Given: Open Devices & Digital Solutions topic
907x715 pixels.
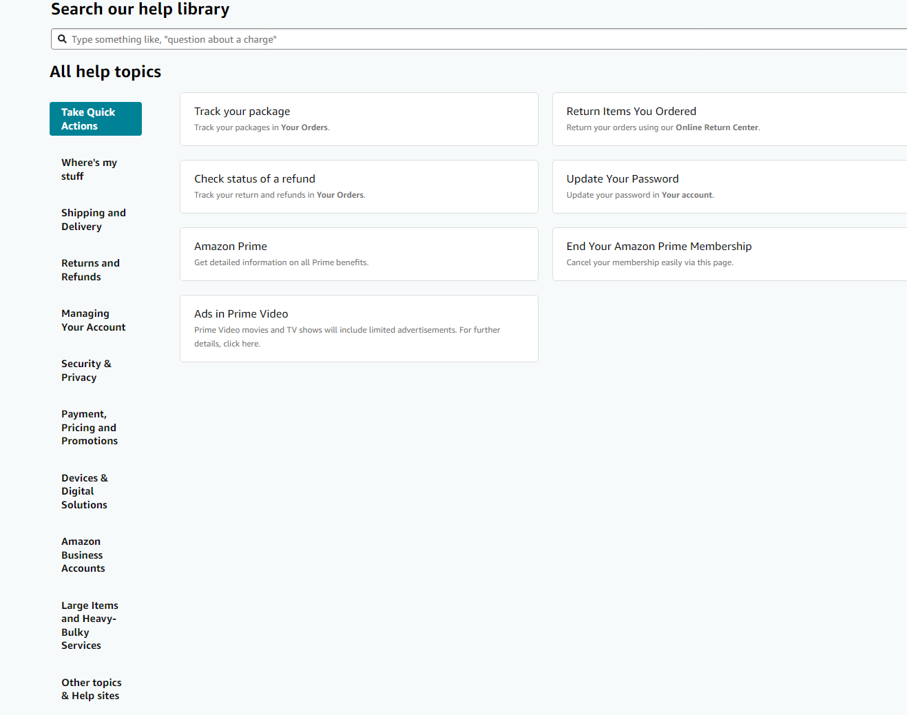Looking at the screenshot, I should click(85, 491).
